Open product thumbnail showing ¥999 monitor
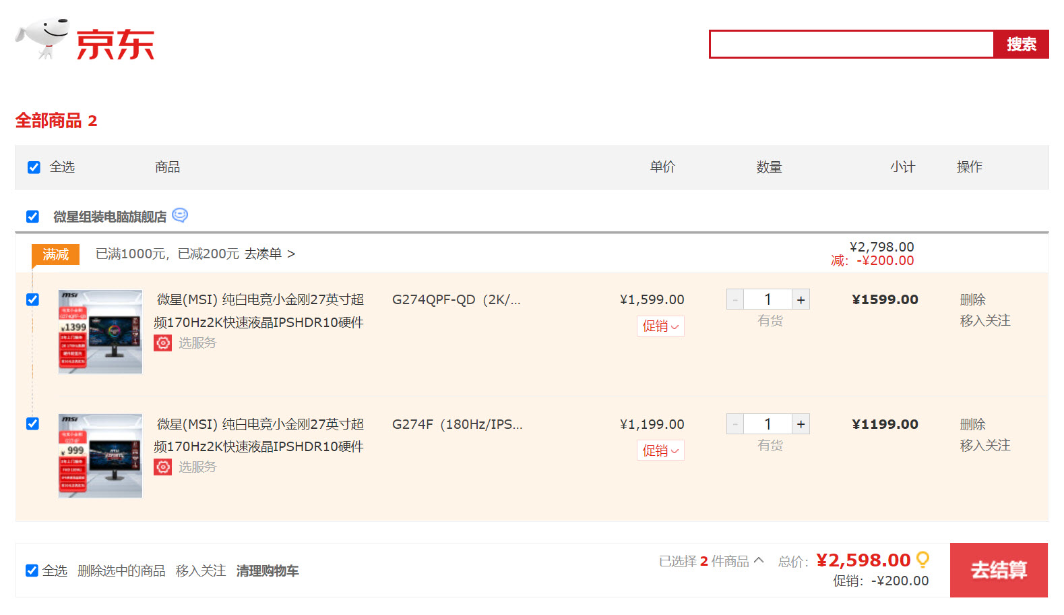This screenshot has width=1064, height=615. point(100,456)
